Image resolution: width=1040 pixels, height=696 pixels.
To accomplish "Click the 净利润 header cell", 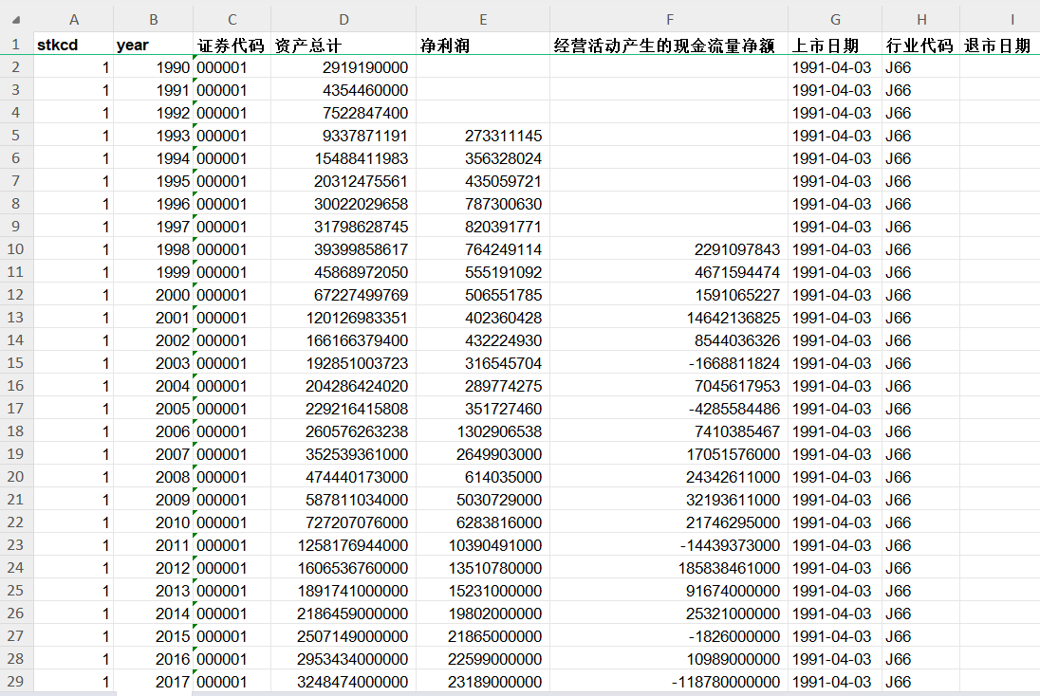I will click(483, 45).
